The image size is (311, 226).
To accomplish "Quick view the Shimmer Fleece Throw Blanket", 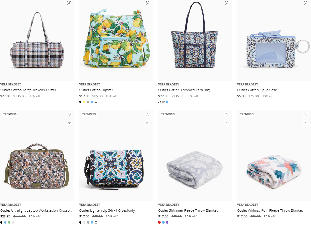I will coord(226,123).
